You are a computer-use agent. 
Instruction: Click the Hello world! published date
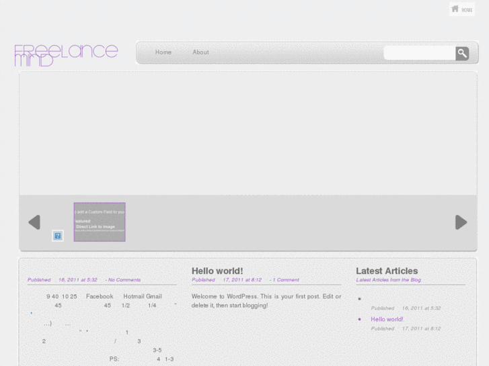coord(242,280)
